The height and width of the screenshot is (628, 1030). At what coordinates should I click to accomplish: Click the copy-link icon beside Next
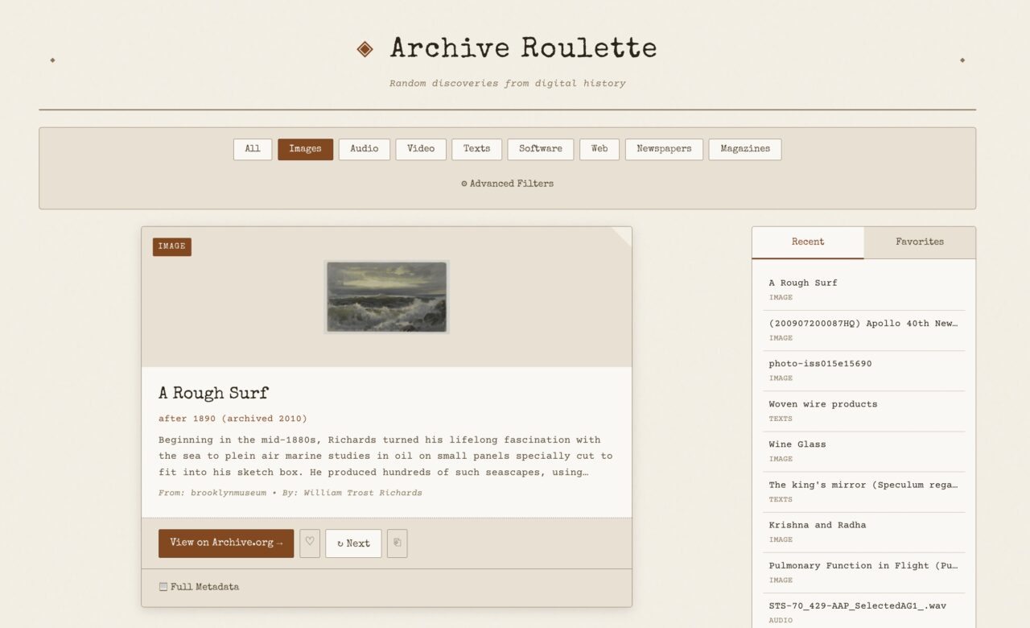(x=397, y=543)
